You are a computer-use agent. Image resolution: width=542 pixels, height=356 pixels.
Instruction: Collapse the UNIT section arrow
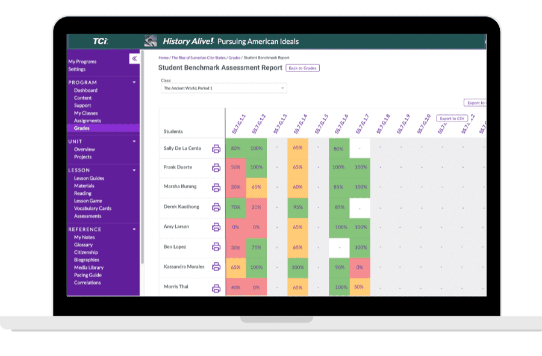(134, 141)
